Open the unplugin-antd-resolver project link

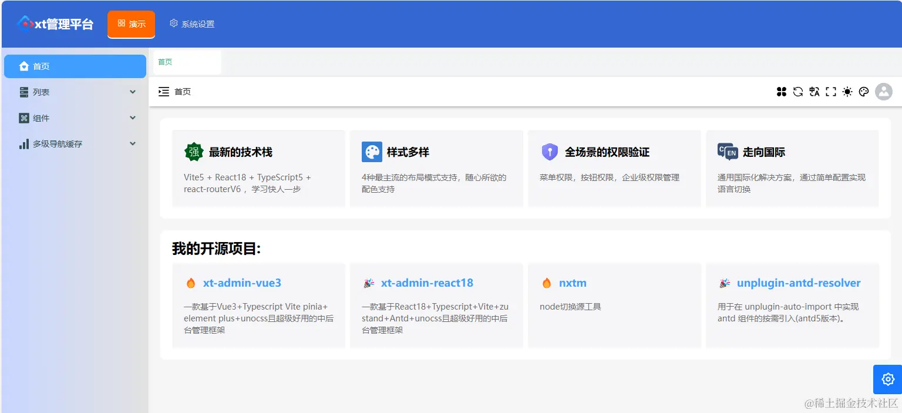[x=799, y=283]
